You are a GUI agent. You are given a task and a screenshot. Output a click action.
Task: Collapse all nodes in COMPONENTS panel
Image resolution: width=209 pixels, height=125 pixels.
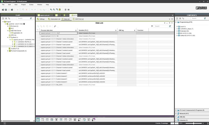coord(180,18)
